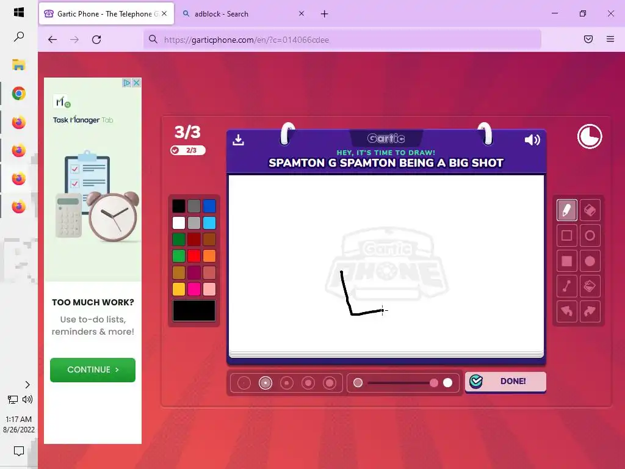
Task: Open the AdChoices info icon
Action: point(127,82)
